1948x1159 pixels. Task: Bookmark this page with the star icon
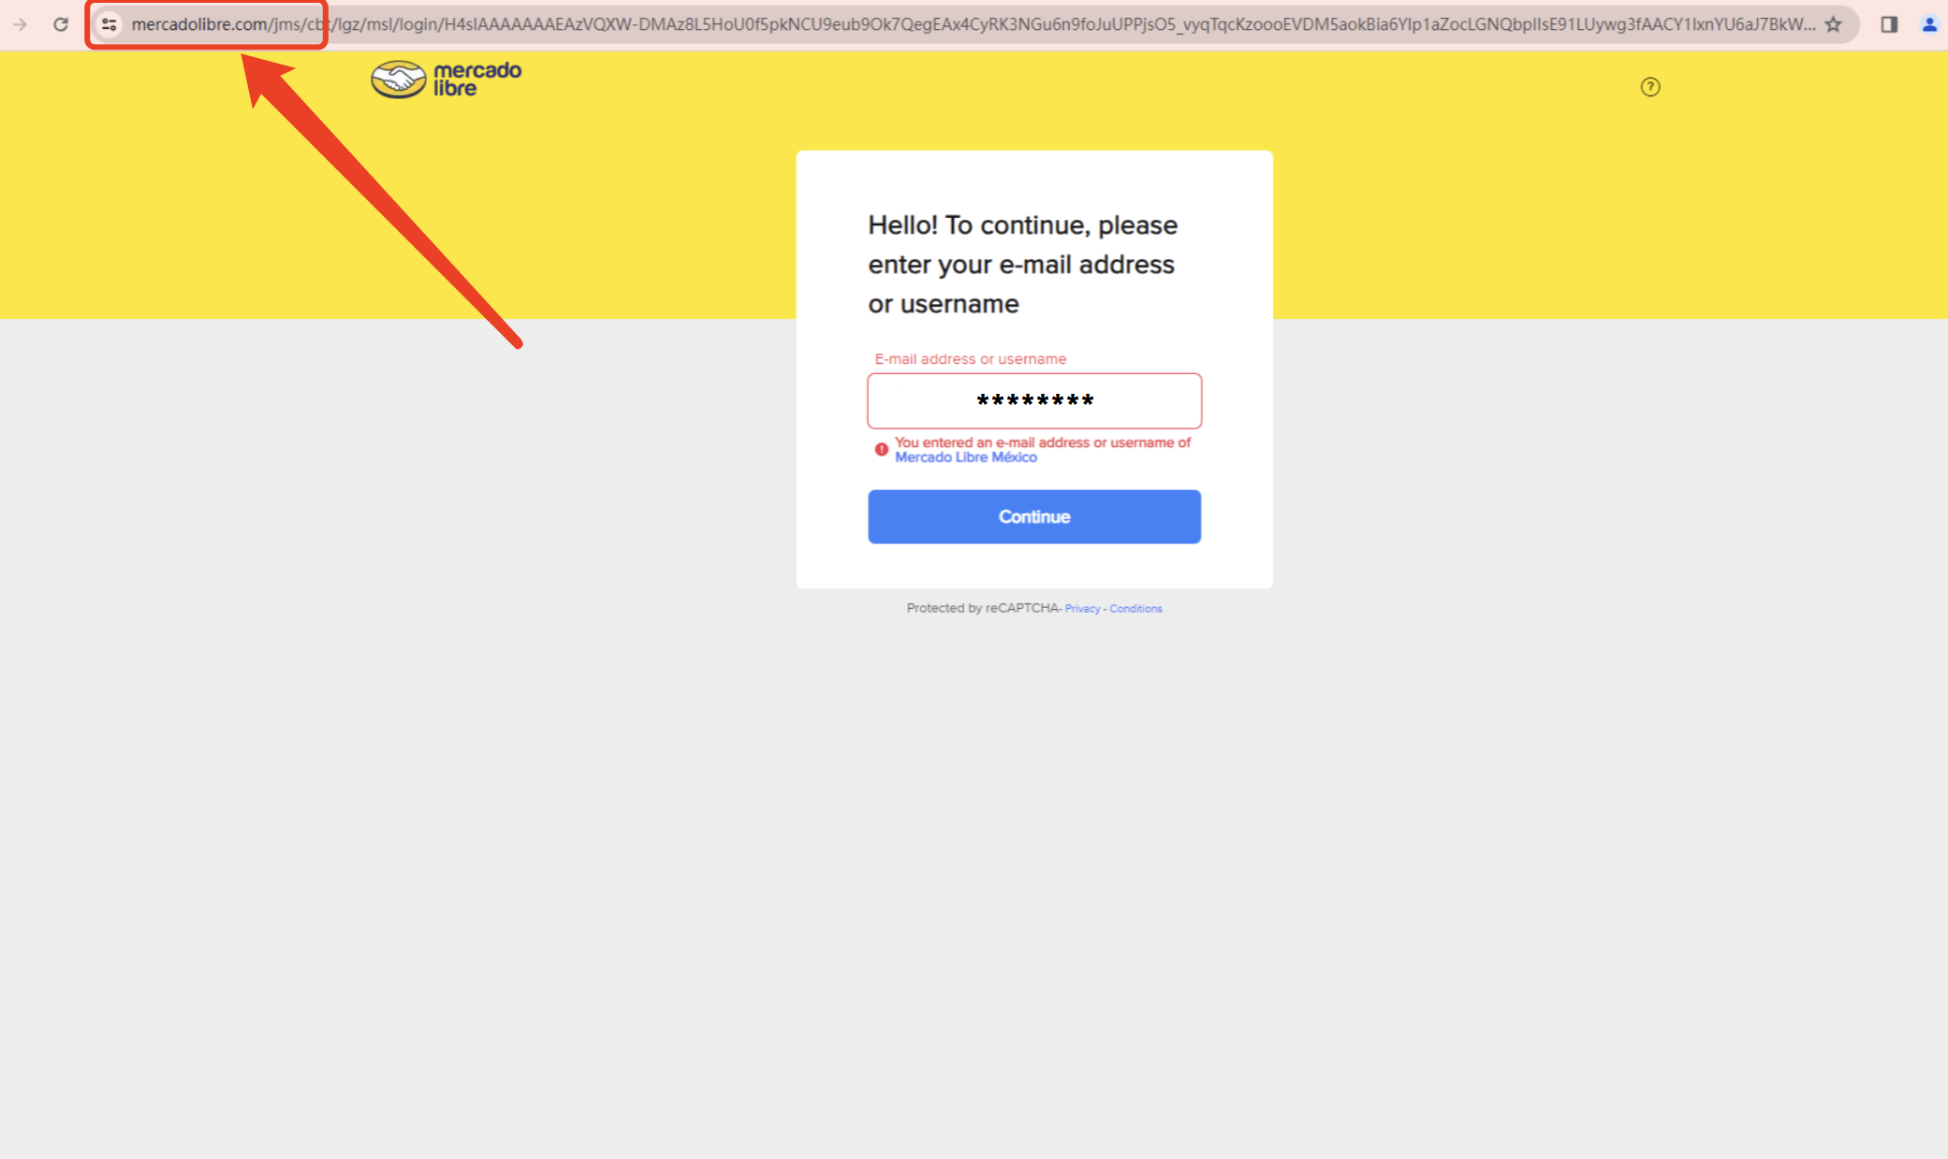[x=1833, y=24]
